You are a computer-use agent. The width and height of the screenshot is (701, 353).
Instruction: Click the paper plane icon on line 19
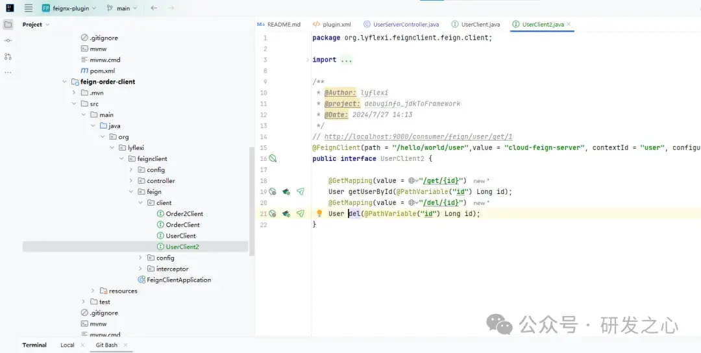coord(301,191)
